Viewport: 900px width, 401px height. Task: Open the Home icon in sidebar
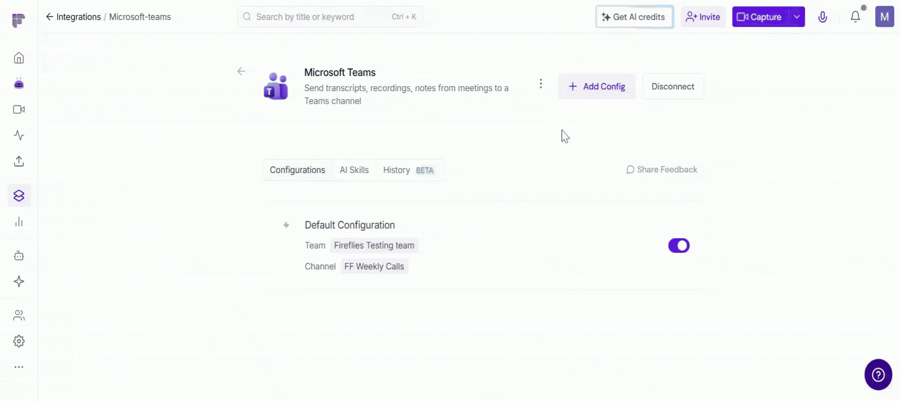(x=19, y=58)
